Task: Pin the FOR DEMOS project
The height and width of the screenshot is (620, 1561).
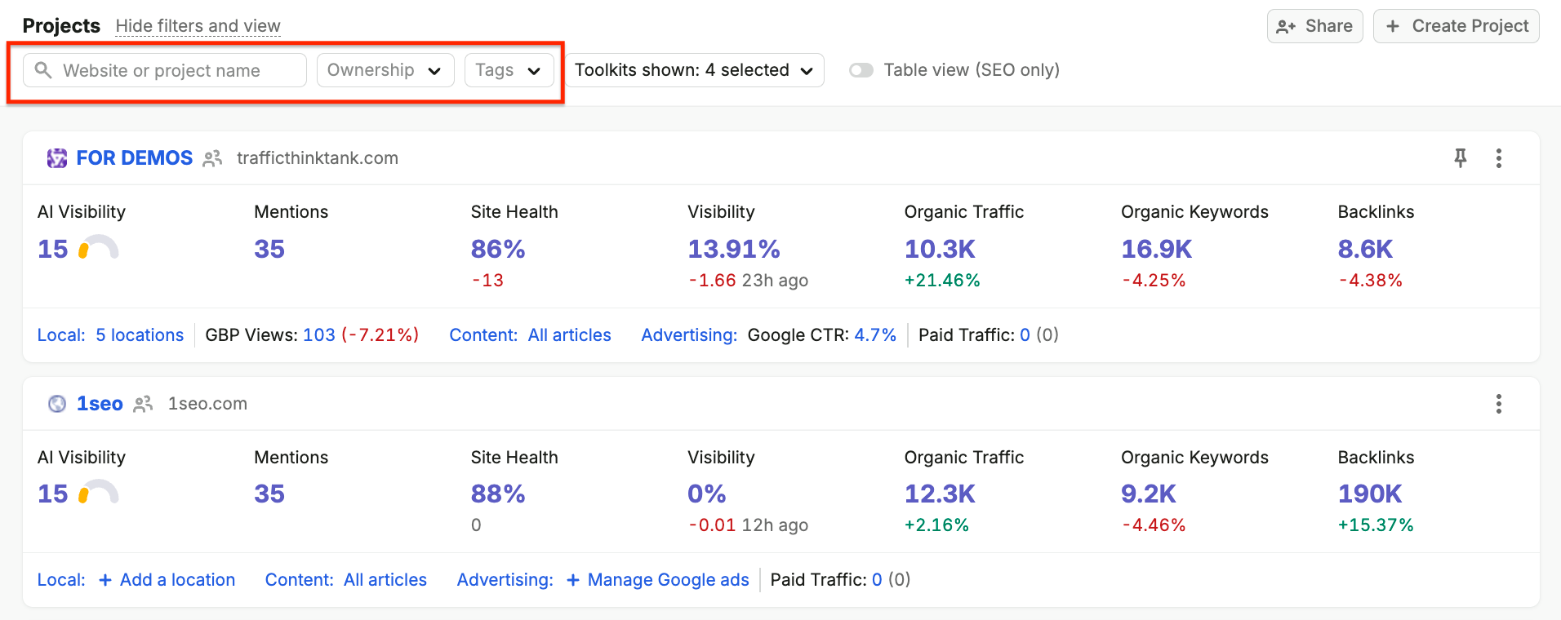Action: 1461,157
